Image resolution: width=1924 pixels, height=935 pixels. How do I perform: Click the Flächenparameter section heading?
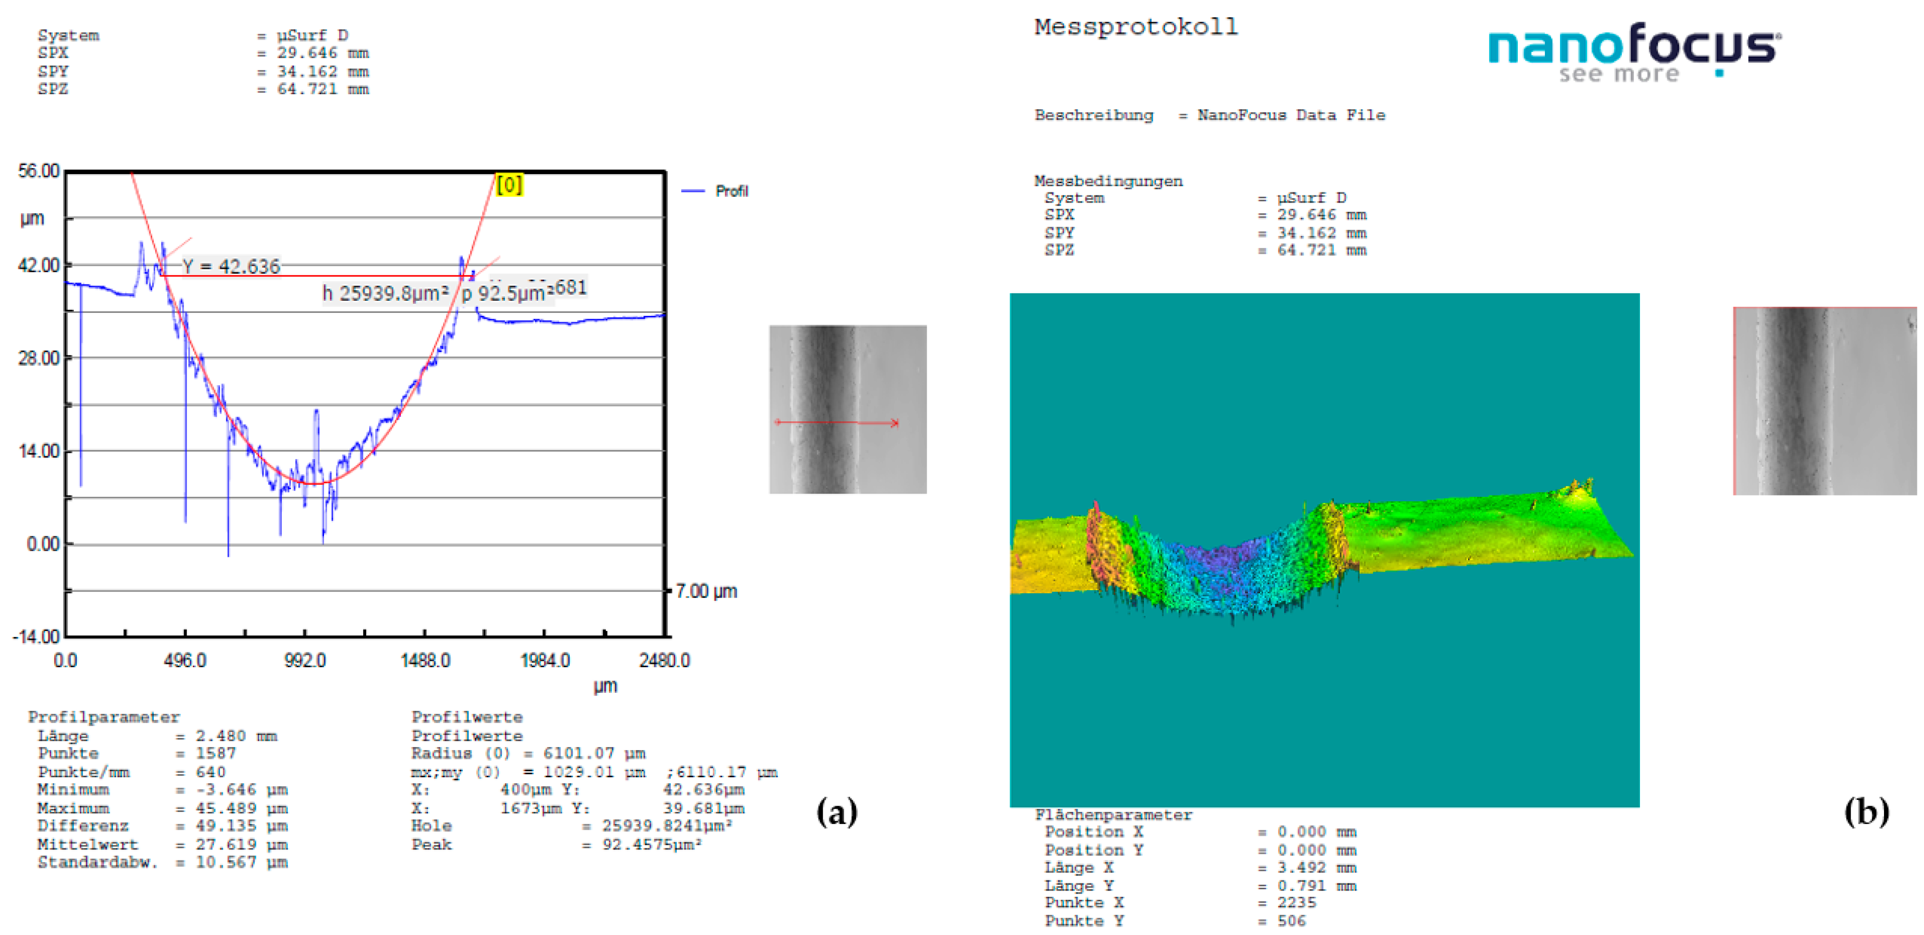point(1113,815)
